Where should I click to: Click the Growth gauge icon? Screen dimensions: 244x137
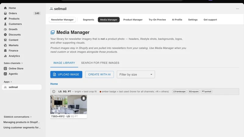pos(5,29)
